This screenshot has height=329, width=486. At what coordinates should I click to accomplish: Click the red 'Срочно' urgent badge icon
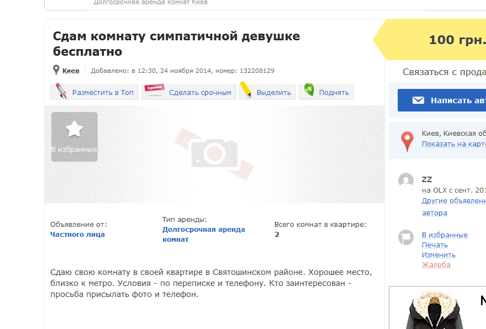click(x=154, y=90)
